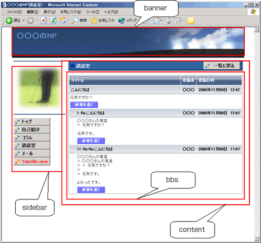Click the Forward arrow icon
Image resolution: width=261 pixels, height=243 pixels.
click(x=30, y=20)
